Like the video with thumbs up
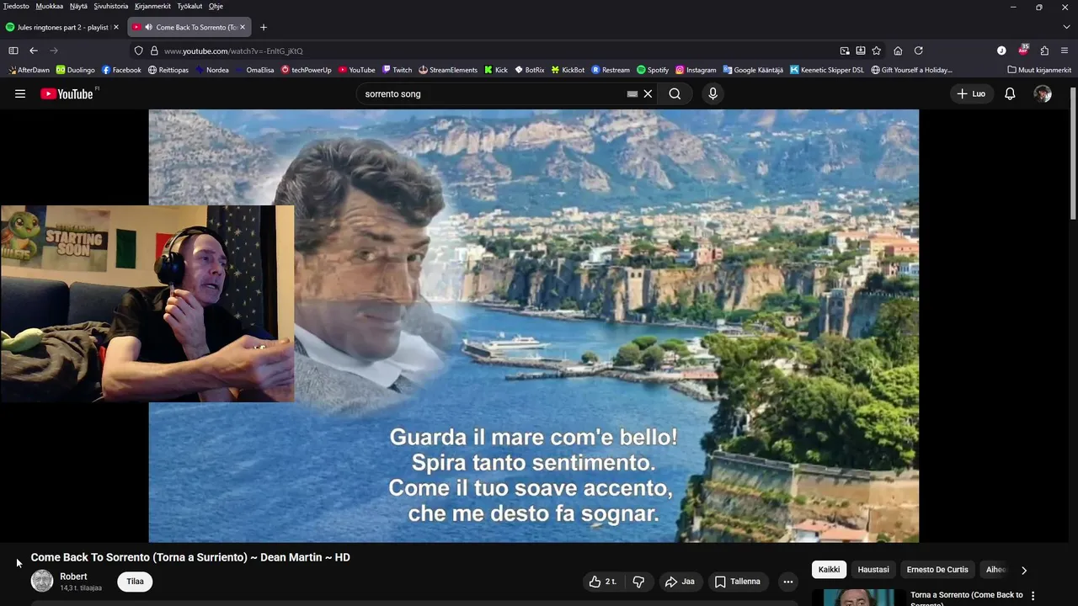The width and height of the screenshot is (1078, 606). 605,582
